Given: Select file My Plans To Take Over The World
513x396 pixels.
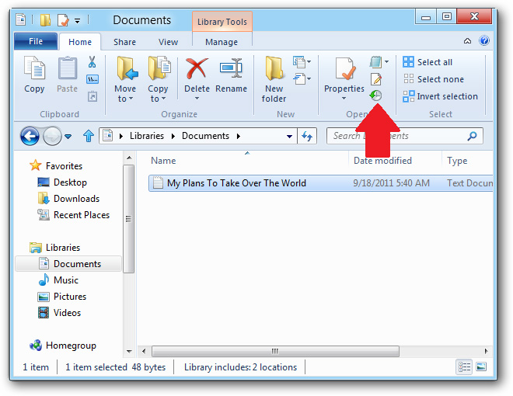Looking at the screenshot, I should (320, 183).
